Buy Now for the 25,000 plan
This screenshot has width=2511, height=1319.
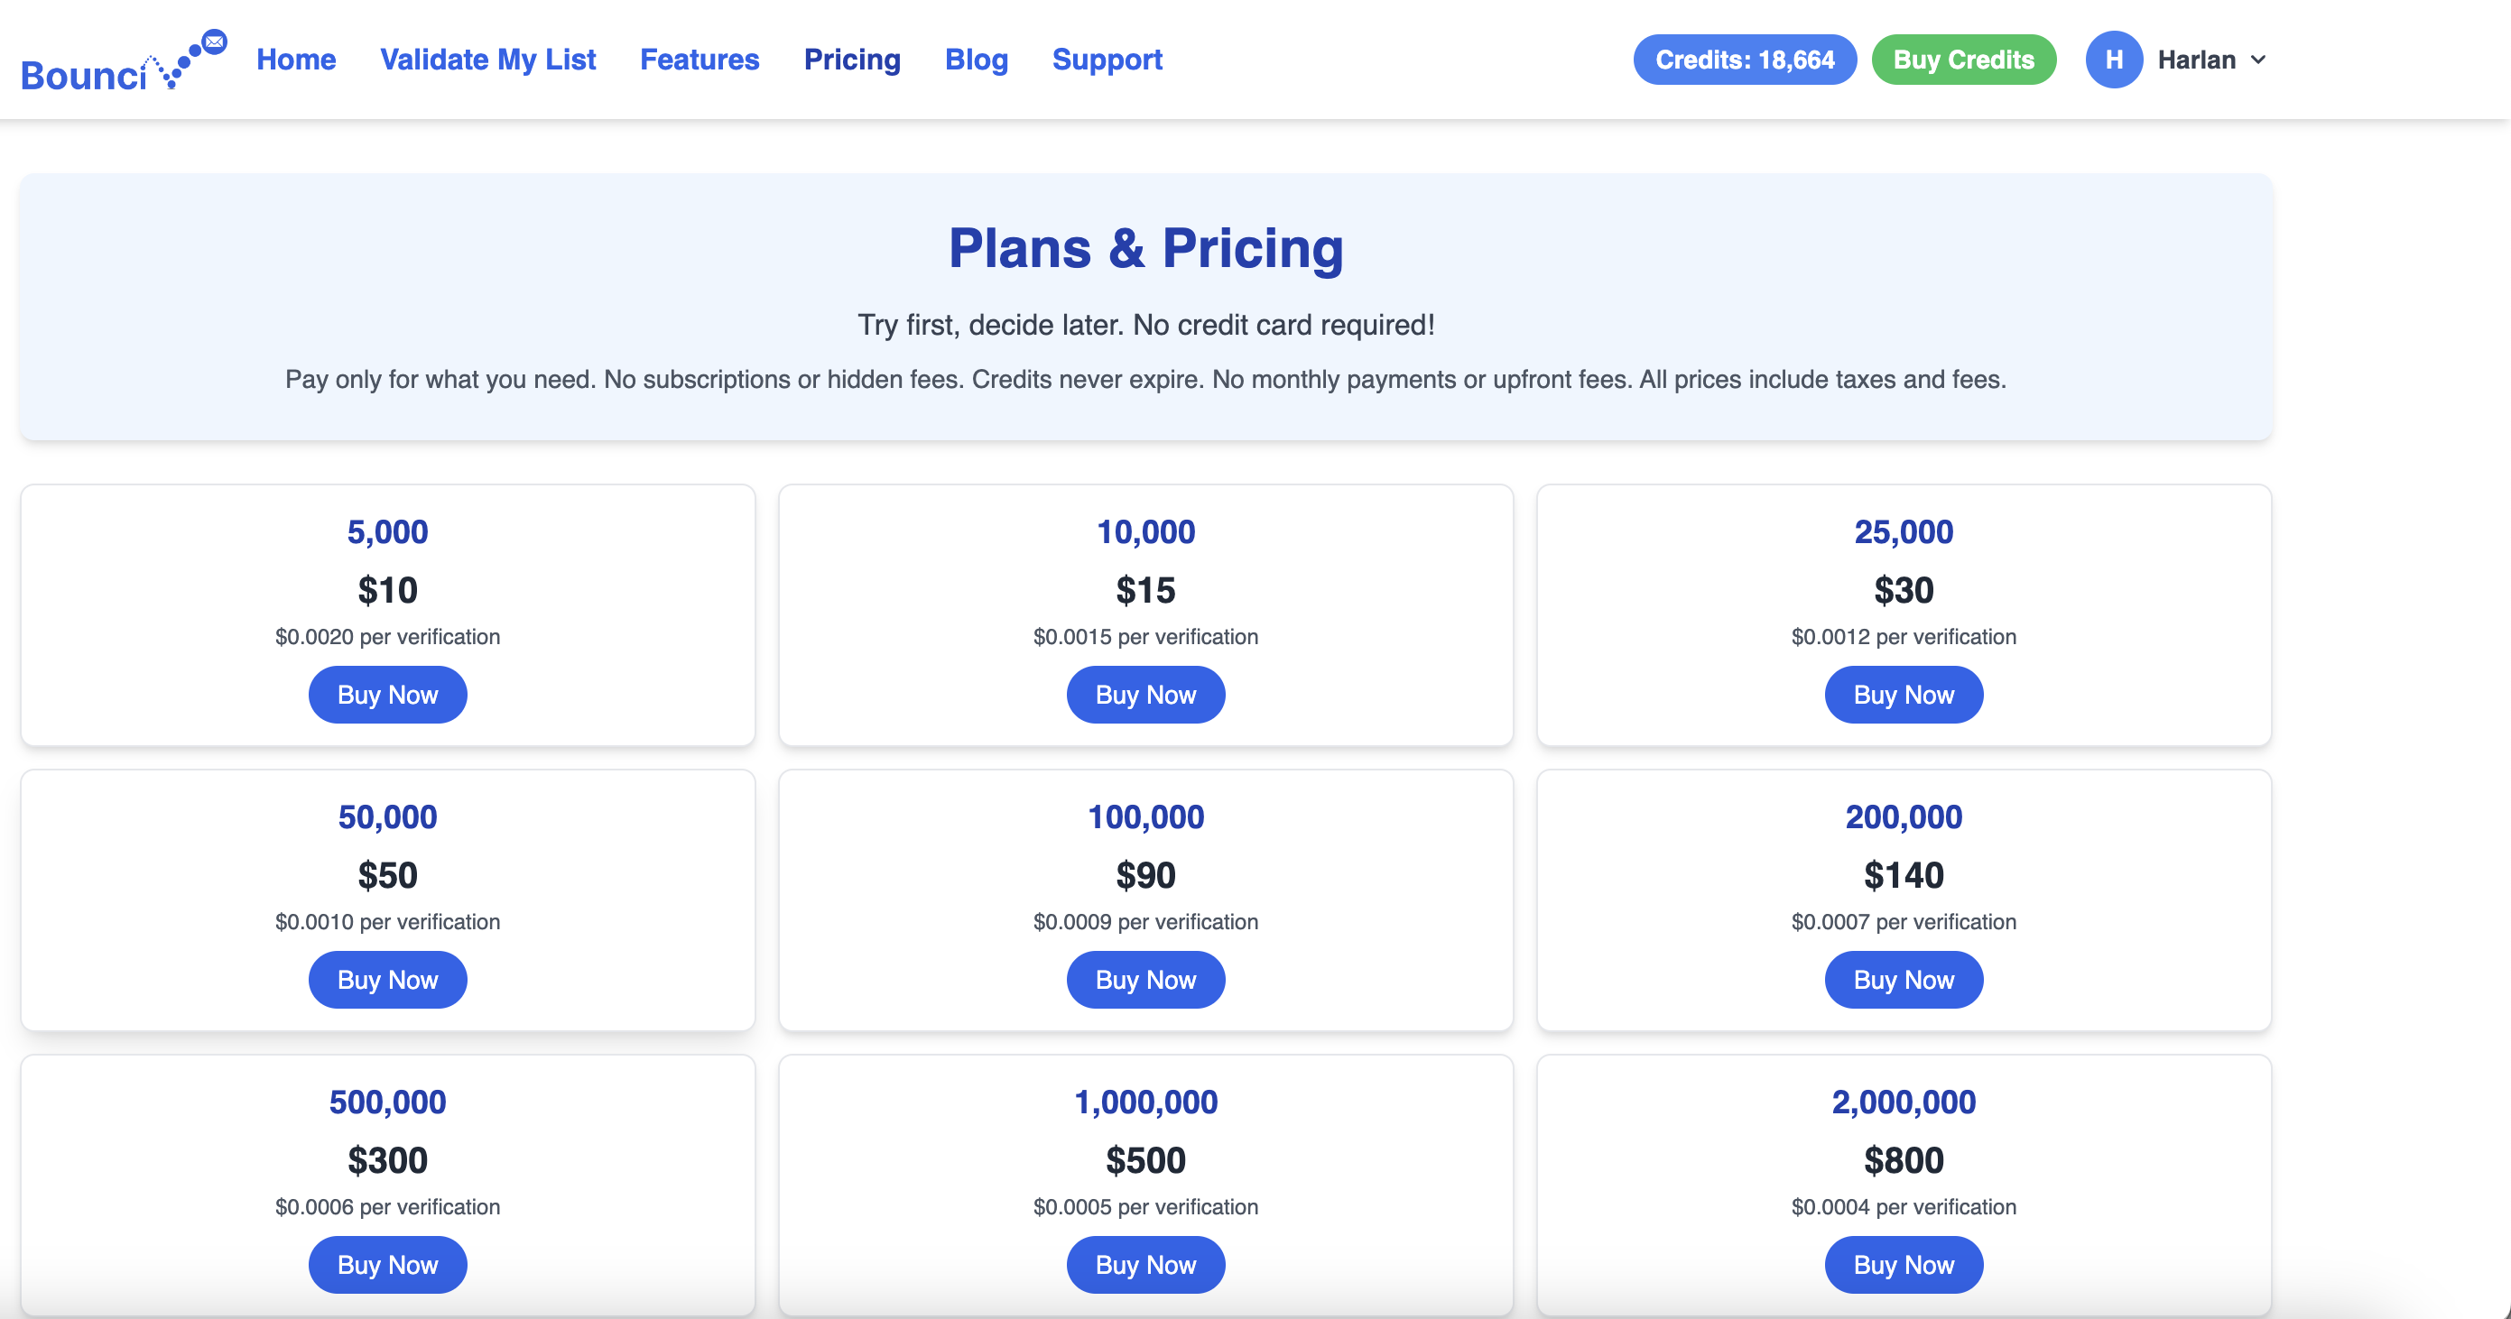tap(1903, 695)
